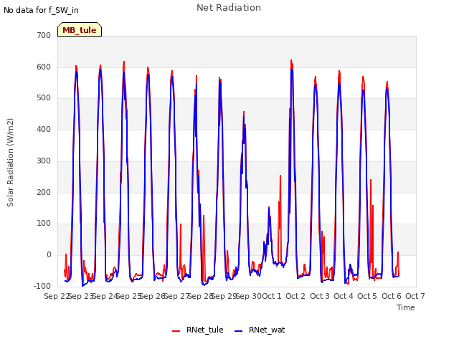The width and height of the screenshot is (459, 344).
Task: Click the -100 y-axis tick label
Action: pos(42,286)
